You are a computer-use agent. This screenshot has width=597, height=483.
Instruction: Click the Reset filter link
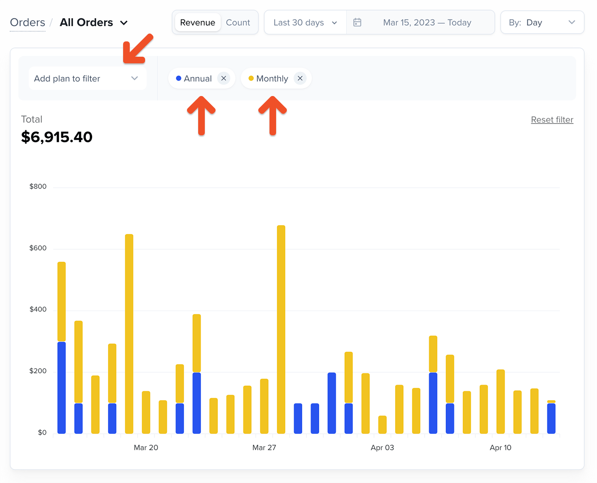[x=552, y=120]
